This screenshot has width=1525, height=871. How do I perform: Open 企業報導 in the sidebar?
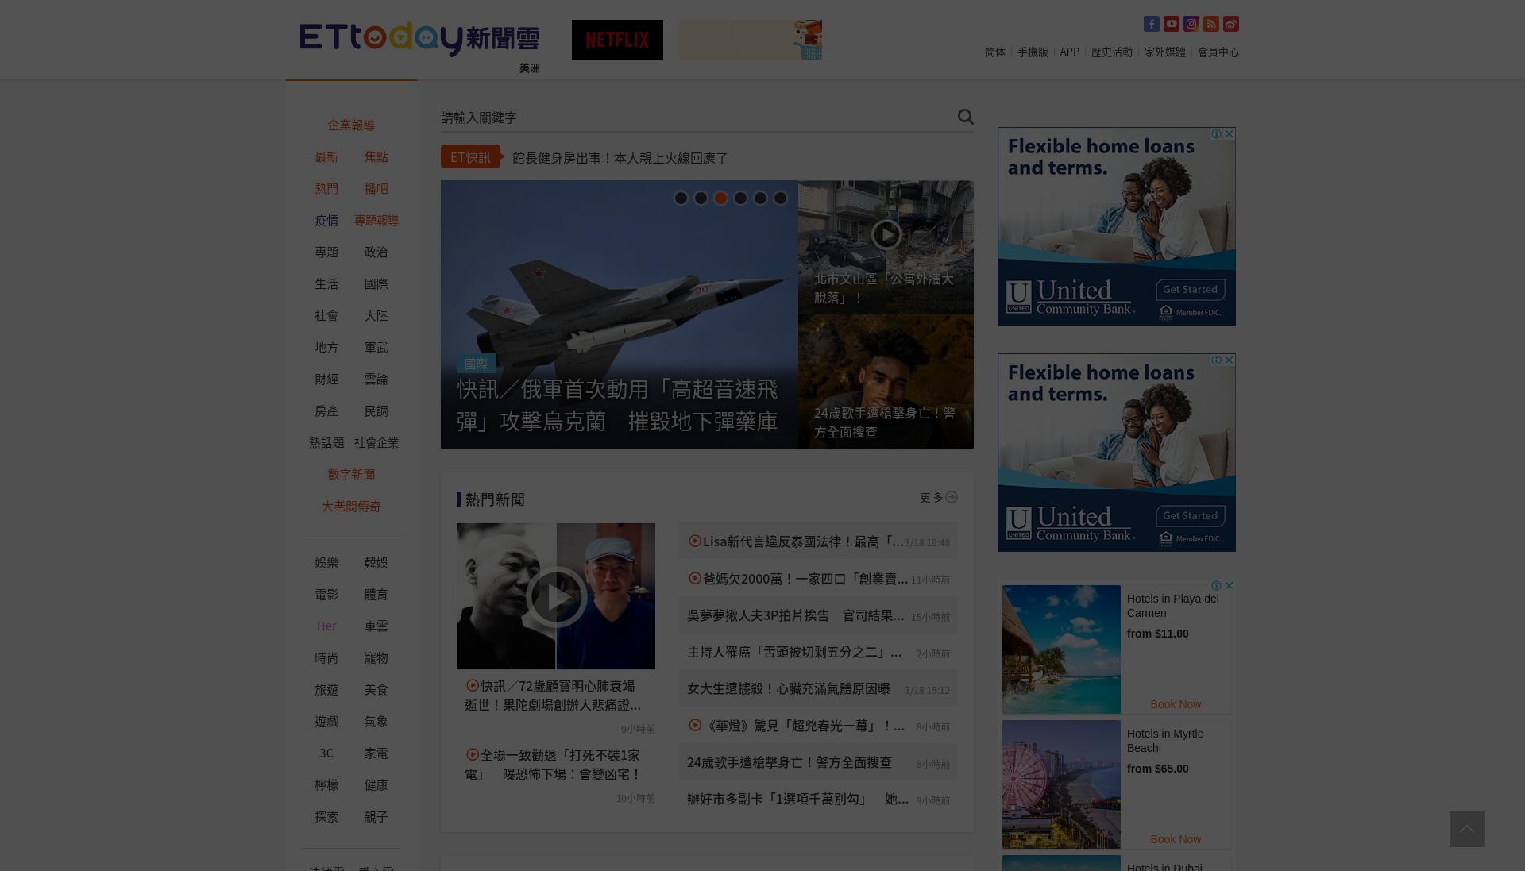coord(351,125)
